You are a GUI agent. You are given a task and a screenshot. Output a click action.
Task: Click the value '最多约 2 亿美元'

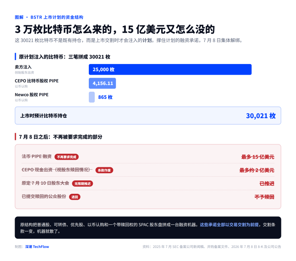[257, 170]
